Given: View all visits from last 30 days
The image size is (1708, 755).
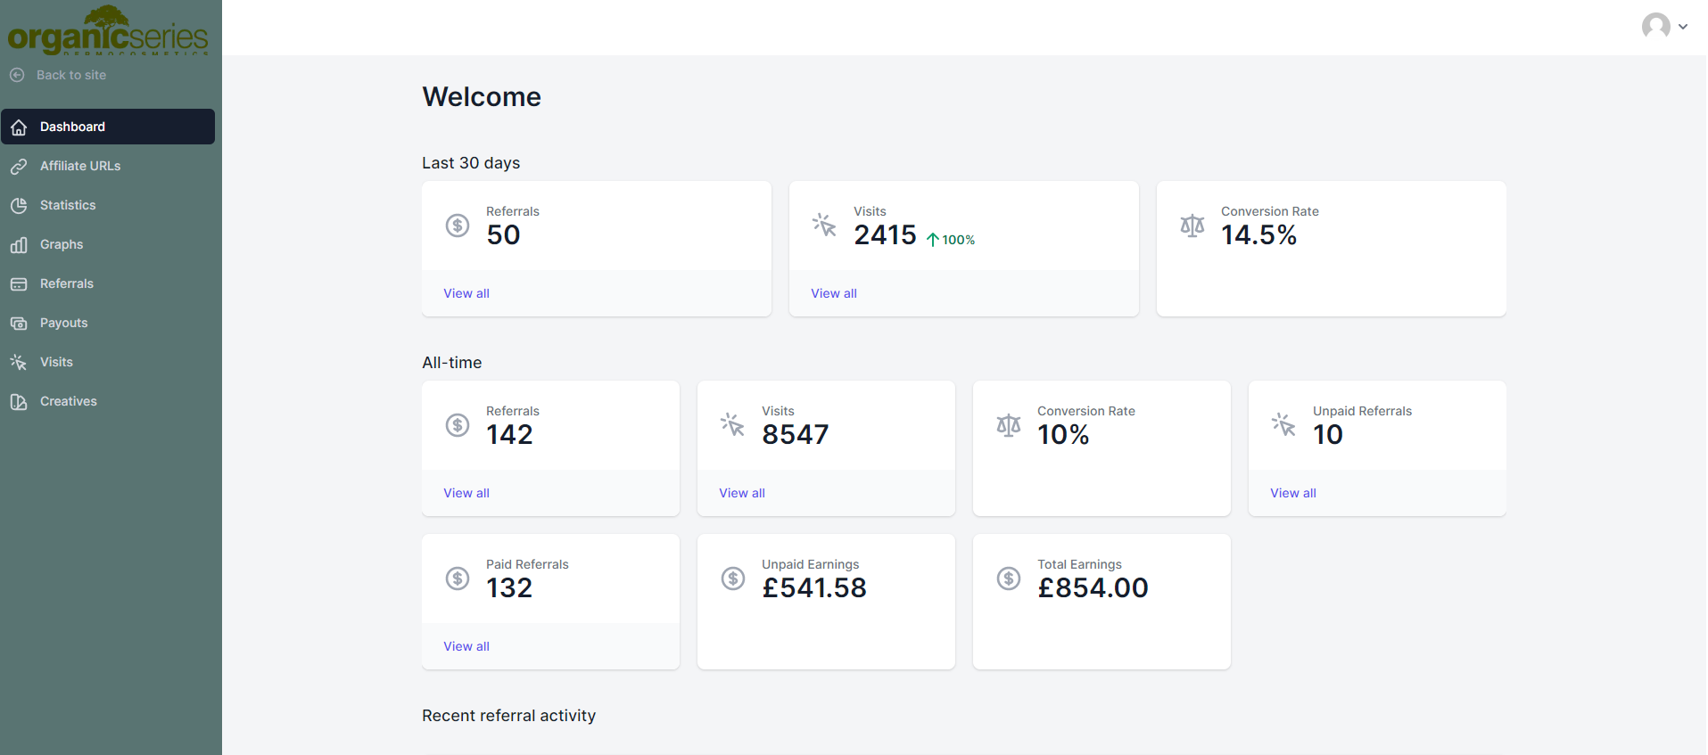Looking at the screenshot, I should pos(834,293).
